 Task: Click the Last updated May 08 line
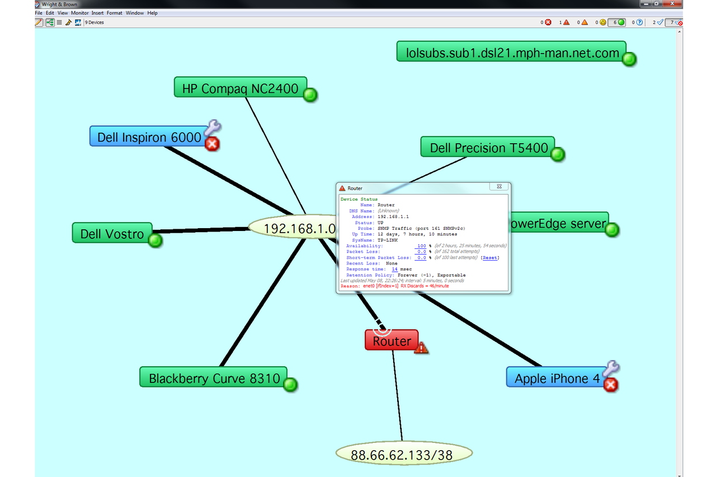point(402,281)
